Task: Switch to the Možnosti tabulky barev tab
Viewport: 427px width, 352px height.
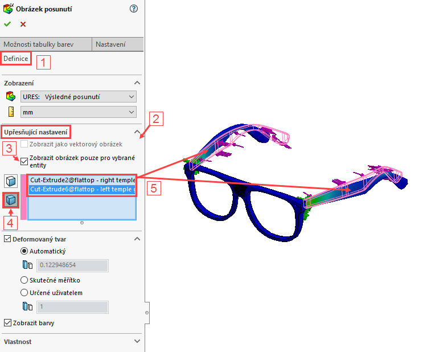Action: click(46, 44)
